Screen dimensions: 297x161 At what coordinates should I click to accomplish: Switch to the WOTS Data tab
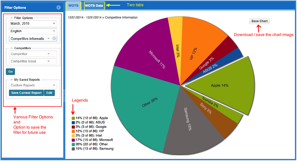tap(94, 6)
